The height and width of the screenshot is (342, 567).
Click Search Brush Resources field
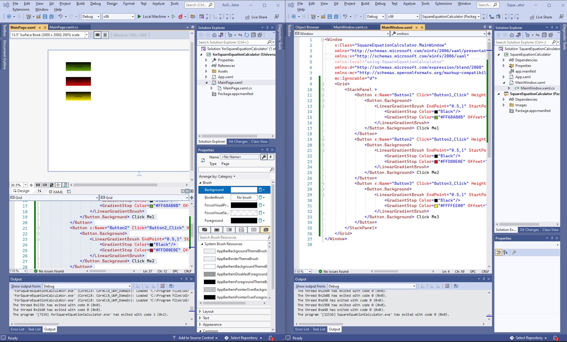pos(234,237)
